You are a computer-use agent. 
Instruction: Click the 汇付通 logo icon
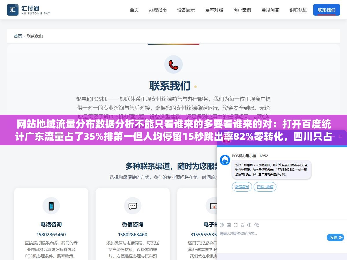12,10
